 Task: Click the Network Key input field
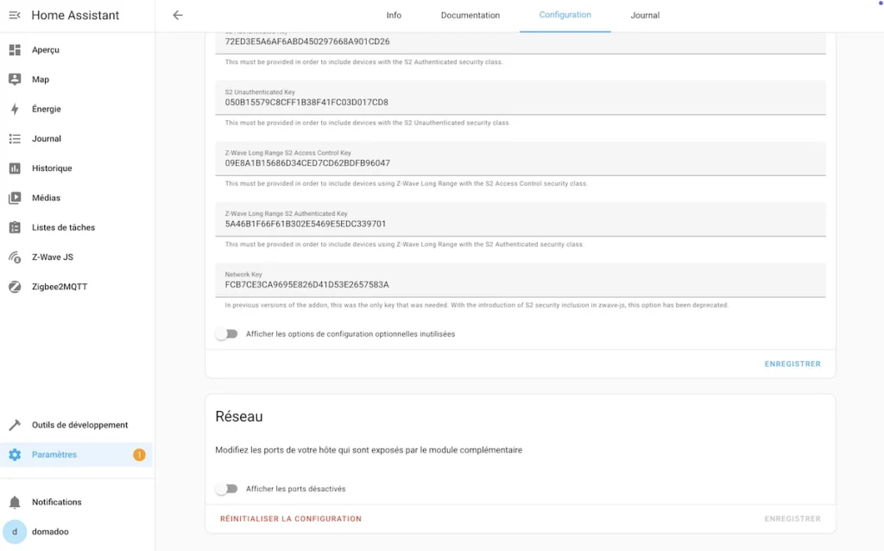click(x=521, y=281)
